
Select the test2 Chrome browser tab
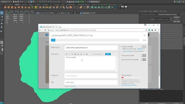(48, 27)
